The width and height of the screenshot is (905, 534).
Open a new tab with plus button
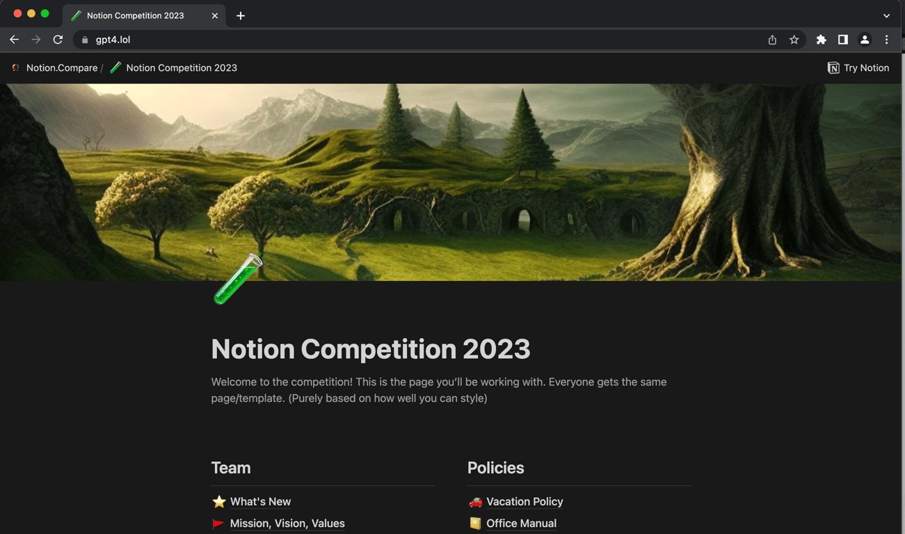(241, 15)
